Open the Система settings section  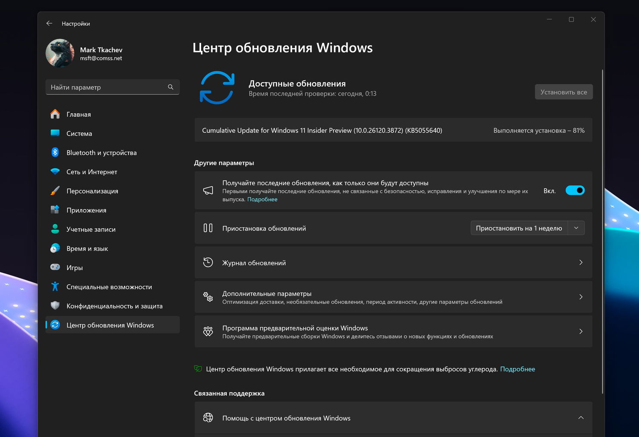(79, 133)
